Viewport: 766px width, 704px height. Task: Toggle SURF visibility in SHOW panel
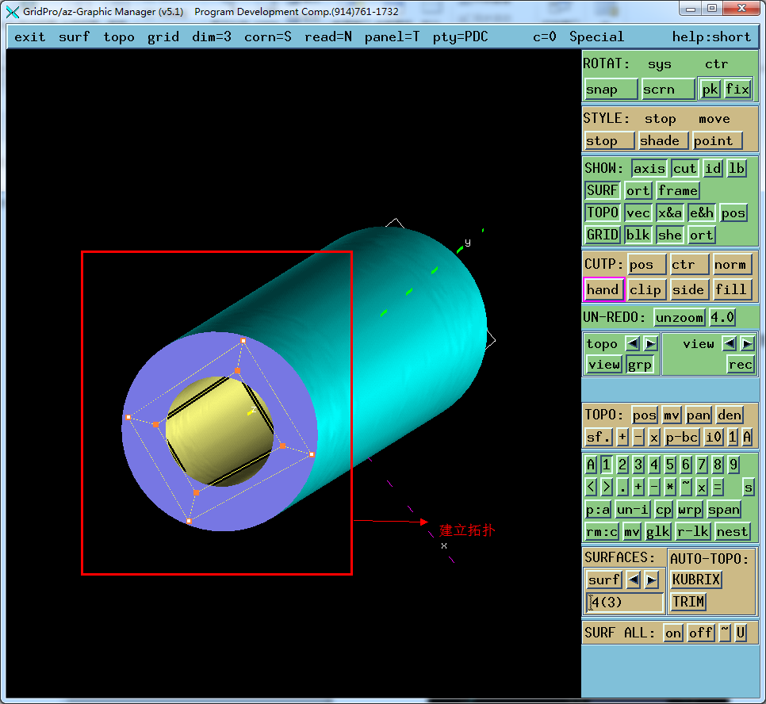click(602, 190)
